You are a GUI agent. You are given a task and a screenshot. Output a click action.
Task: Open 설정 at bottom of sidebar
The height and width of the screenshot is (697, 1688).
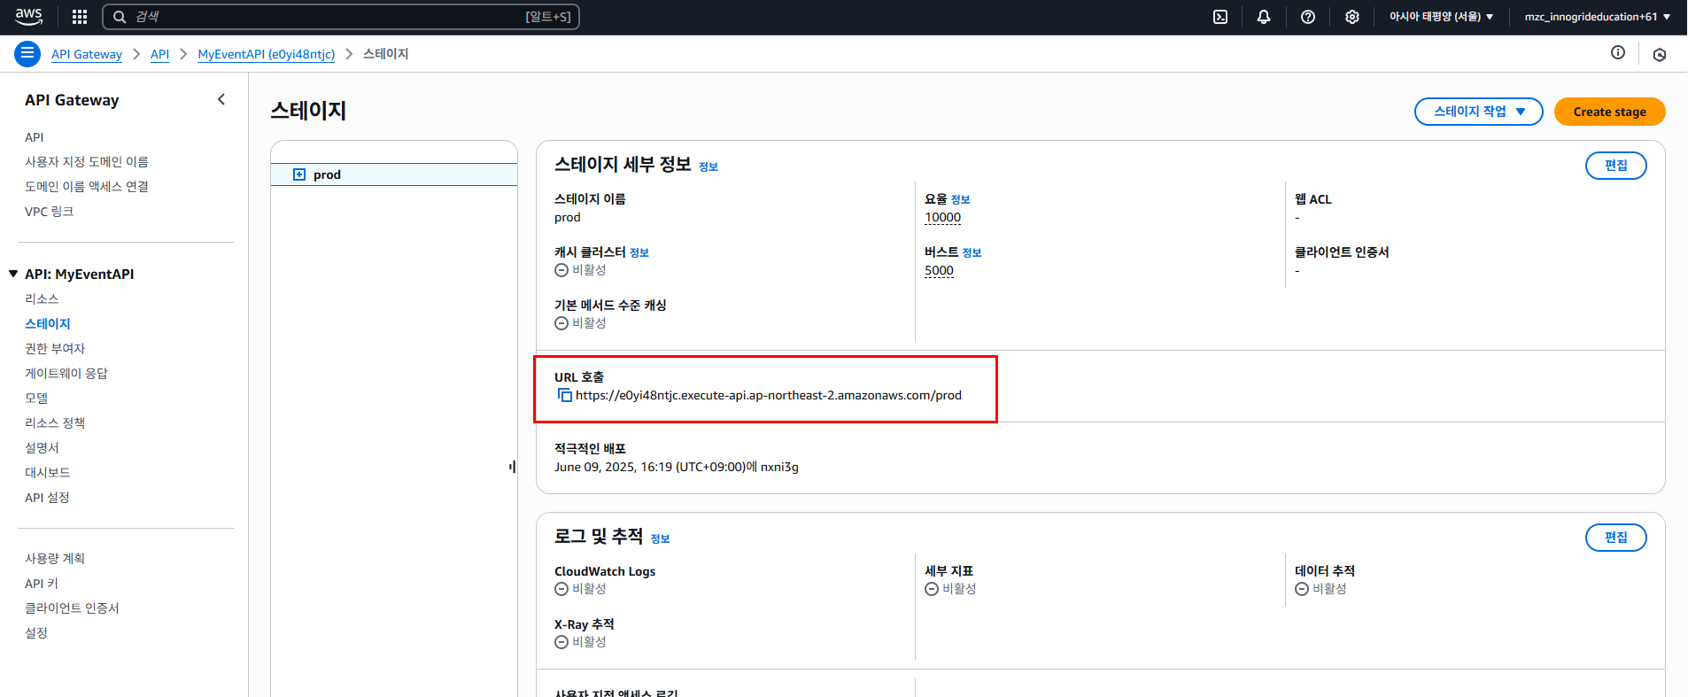pos(36,633)
